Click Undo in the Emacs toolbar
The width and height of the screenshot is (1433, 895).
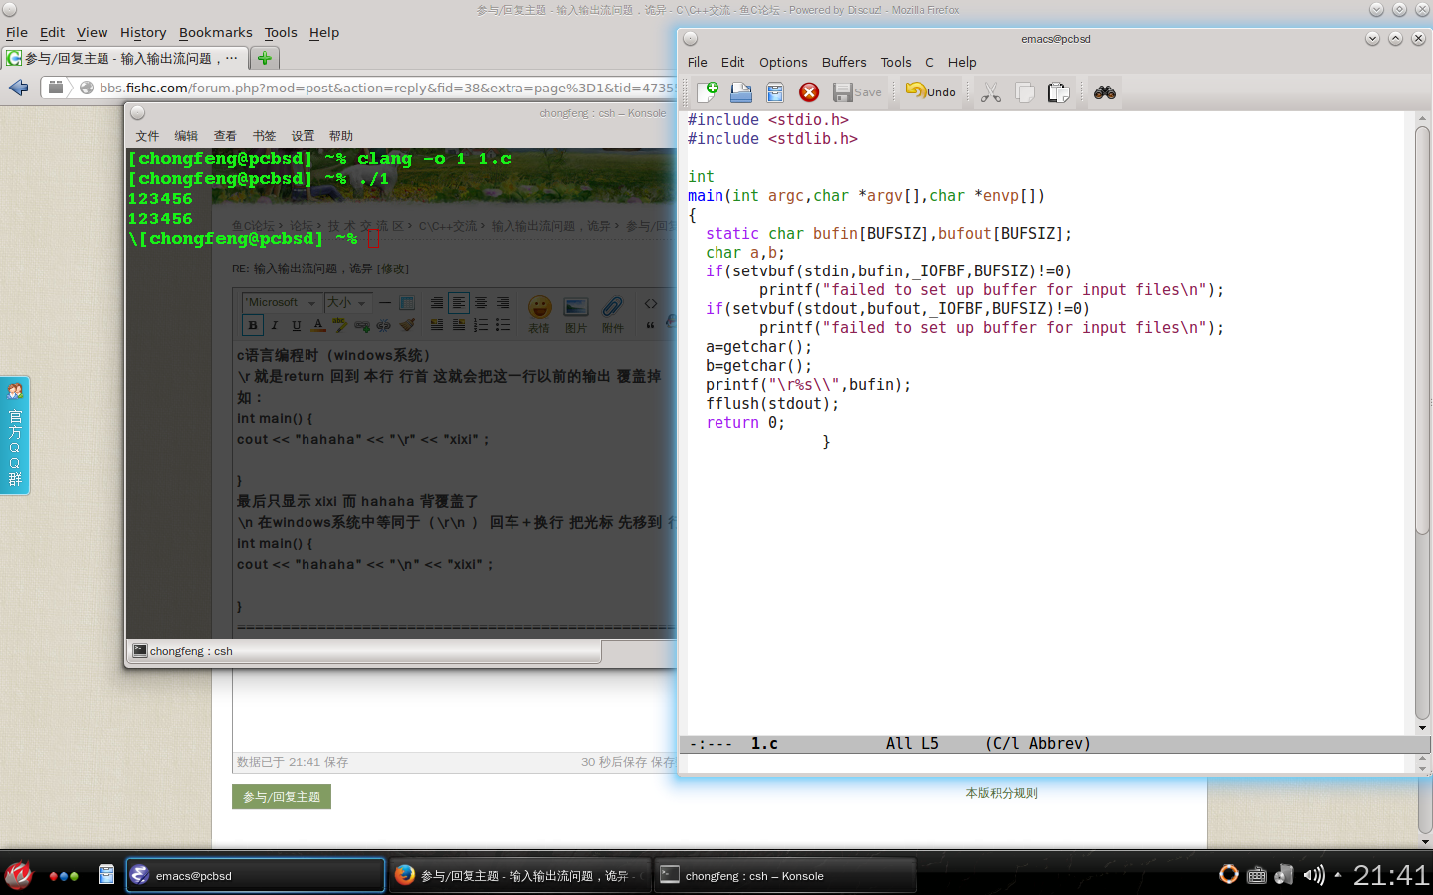click(930, 91)
